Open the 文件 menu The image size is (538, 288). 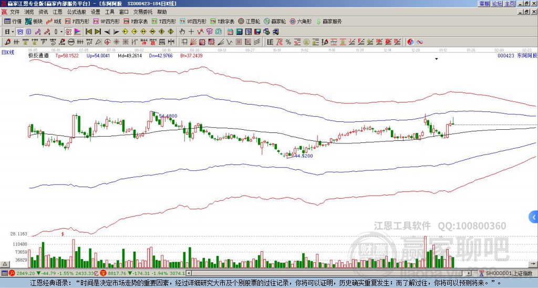point(15,12)
